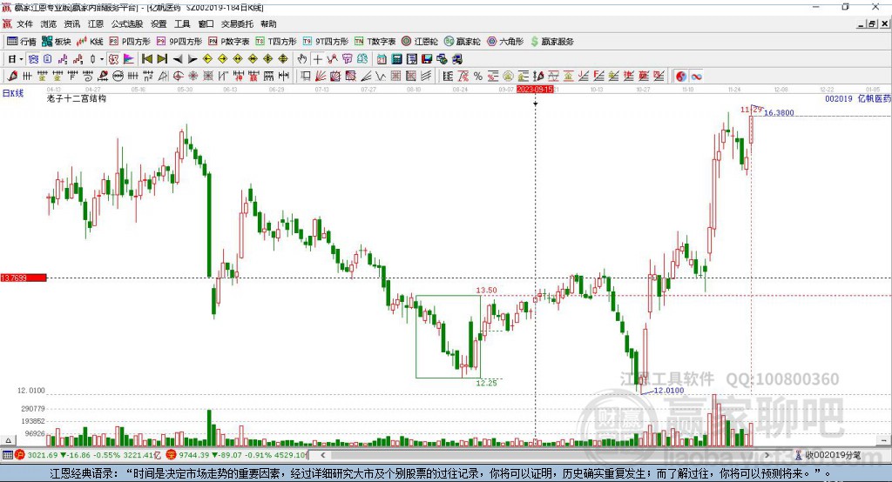This screenshot has height=482, width=892.
Task: Open the 公式选股 menu
Action: click(x=127, y=23)
